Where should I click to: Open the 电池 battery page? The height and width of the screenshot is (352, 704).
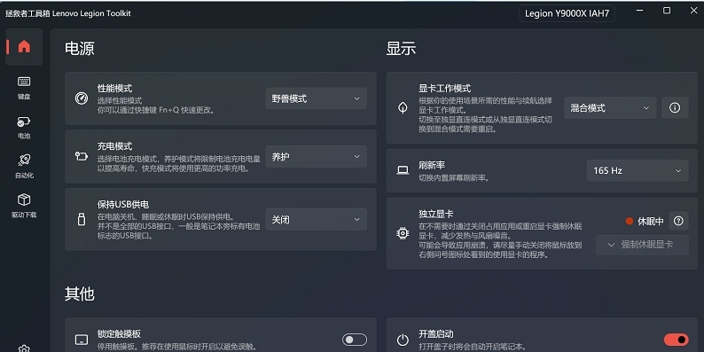(24, 127)
